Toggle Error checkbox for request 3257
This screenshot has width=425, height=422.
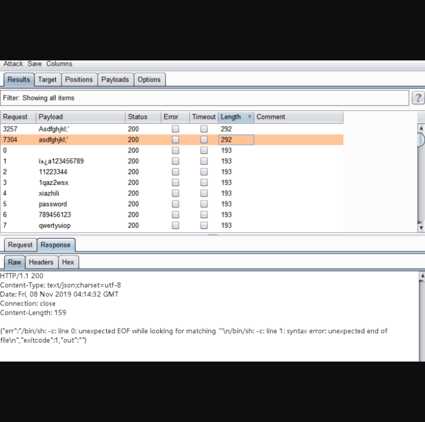175,129
